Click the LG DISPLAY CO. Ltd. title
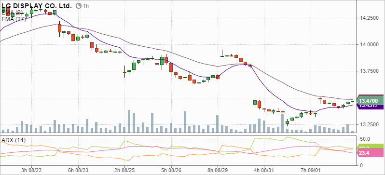The width and height of the screenshot is (385, 175). pos(37,6)
